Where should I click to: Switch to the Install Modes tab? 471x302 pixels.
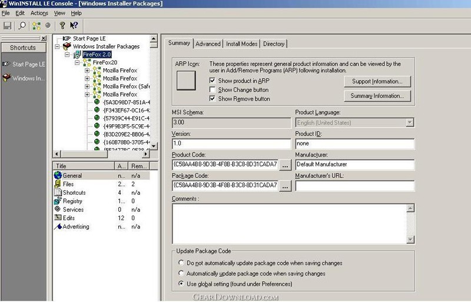[241, 44]
